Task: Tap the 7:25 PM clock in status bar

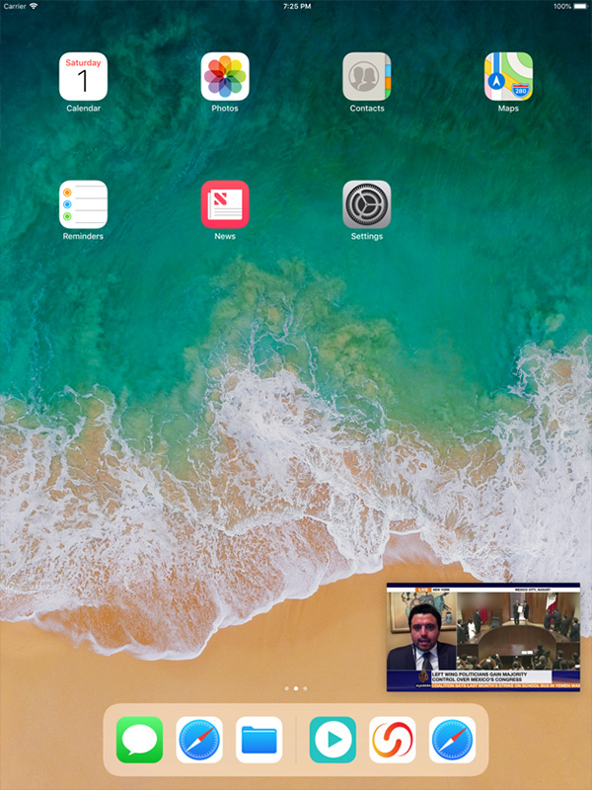Action: pos(296,6)
